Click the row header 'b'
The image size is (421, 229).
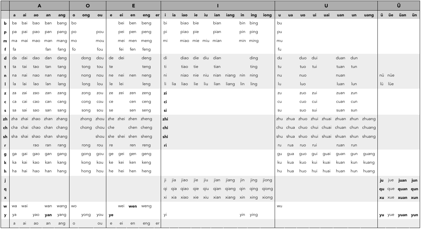tap(5, 23)
